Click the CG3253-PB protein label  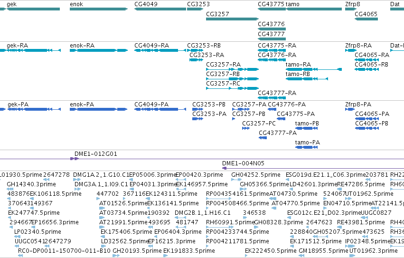(x=209, y=105)
